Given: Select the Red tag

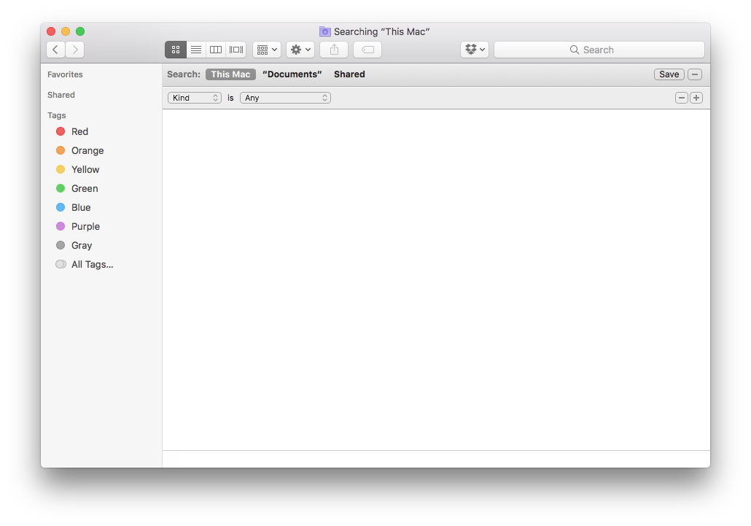Looking at the screenshot, I should [x=79, y=131].
